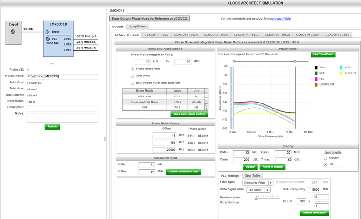The image size is (361, 219).
Task: Click the Simulation Input X Max field
Action: click(x=146, y=172)
